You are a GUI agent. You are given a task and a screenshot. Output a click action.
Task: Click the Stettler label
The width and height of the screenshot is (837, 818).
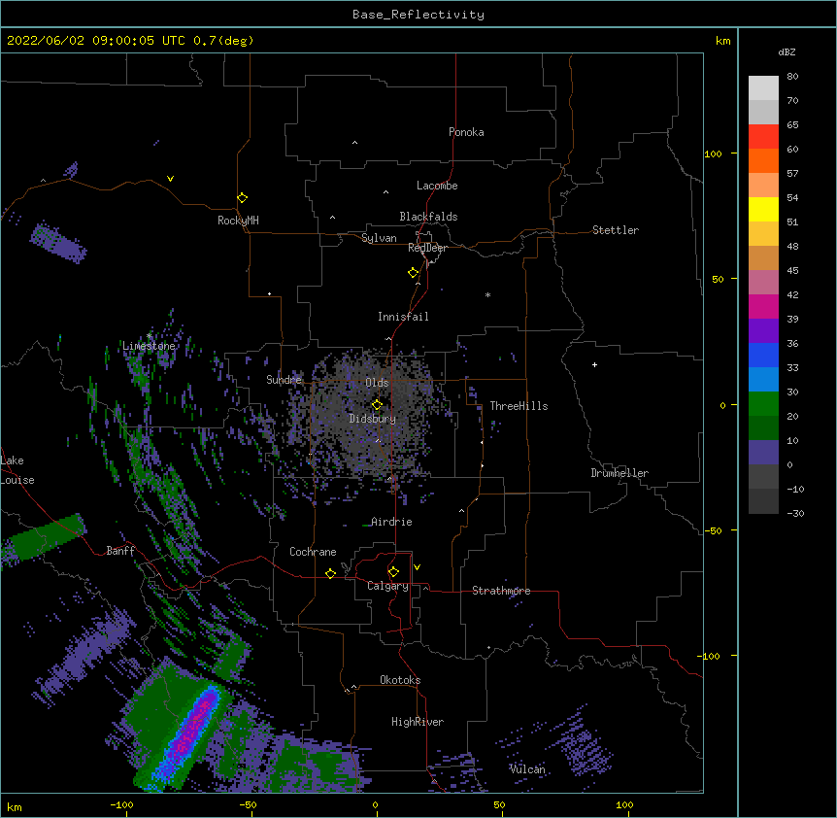[616, 230]
